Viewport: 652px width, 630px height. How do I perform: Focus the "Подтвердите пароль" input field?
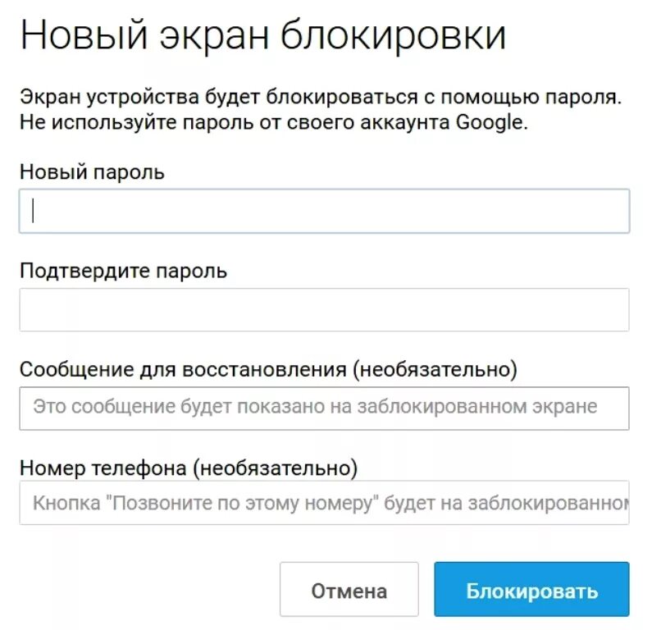click(x=324, y=310)
